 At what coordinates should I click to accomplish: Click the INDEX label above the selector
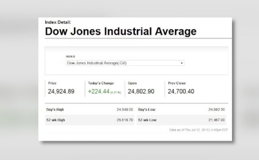(70, 56)
